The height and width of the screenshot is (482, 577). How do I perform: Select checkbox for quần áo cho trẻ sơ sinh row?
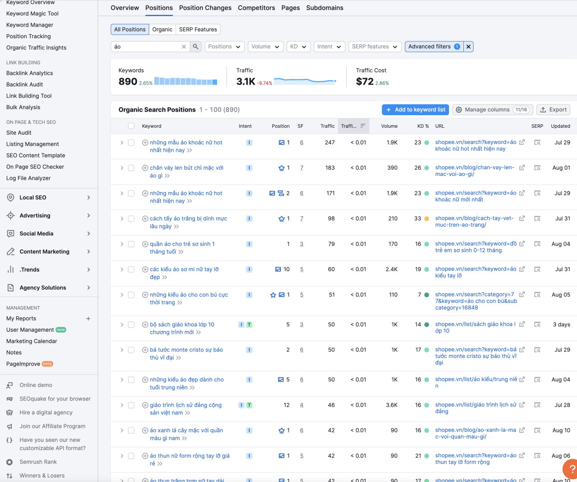[131, 244]
